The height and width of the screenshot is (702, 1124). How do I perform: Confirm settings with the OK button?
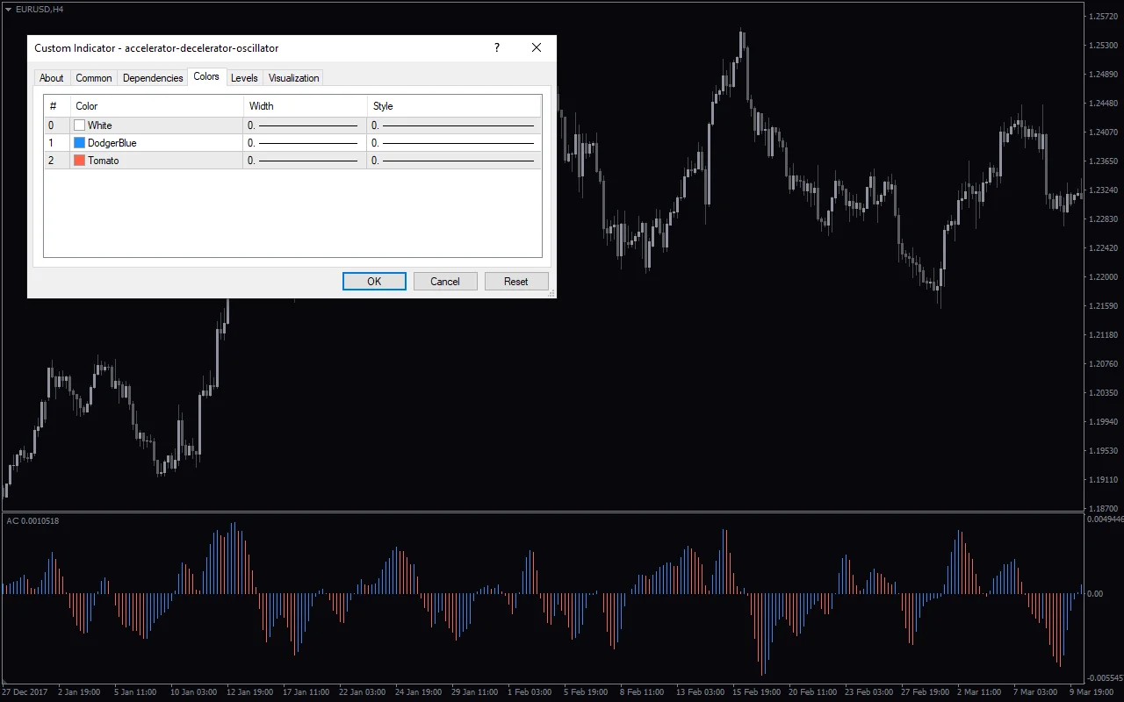[374, 281]
